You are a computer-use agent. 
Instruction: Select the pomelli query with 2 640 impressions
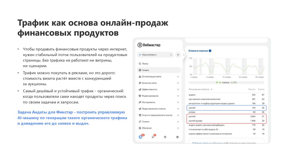[x=226, y=116]
